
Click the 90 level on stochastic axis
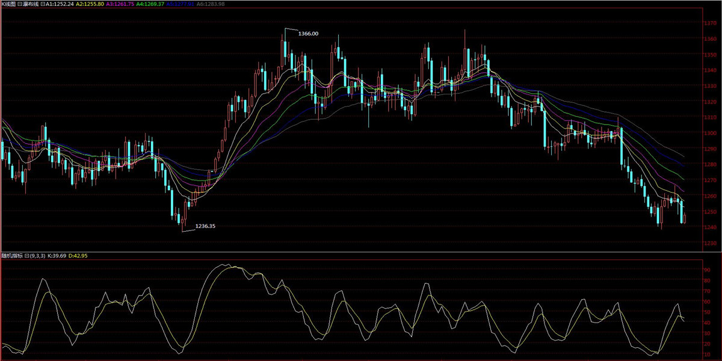coord(708,270)
